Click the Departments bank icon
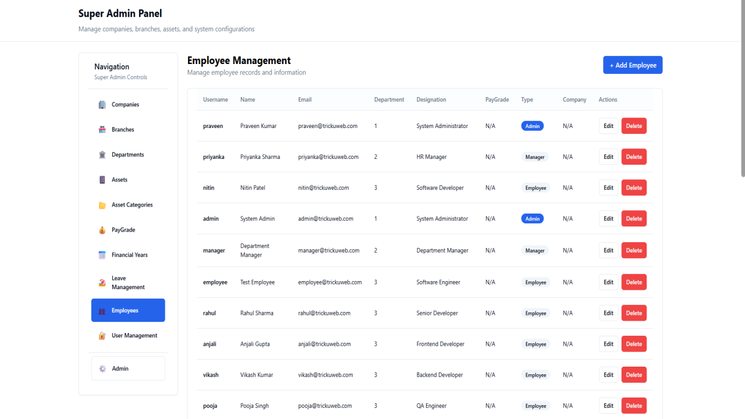745x419 pixels. point(102,155)
